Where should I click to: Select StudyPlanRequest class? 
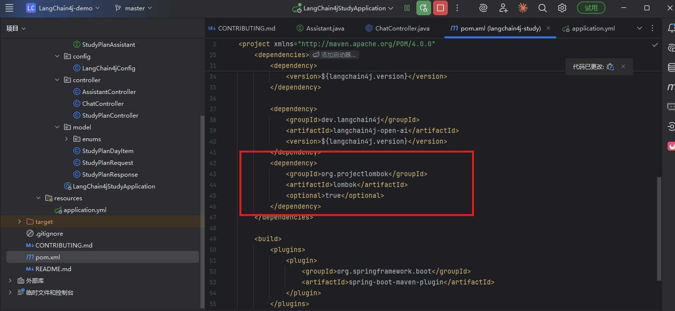tap(107, 162)
